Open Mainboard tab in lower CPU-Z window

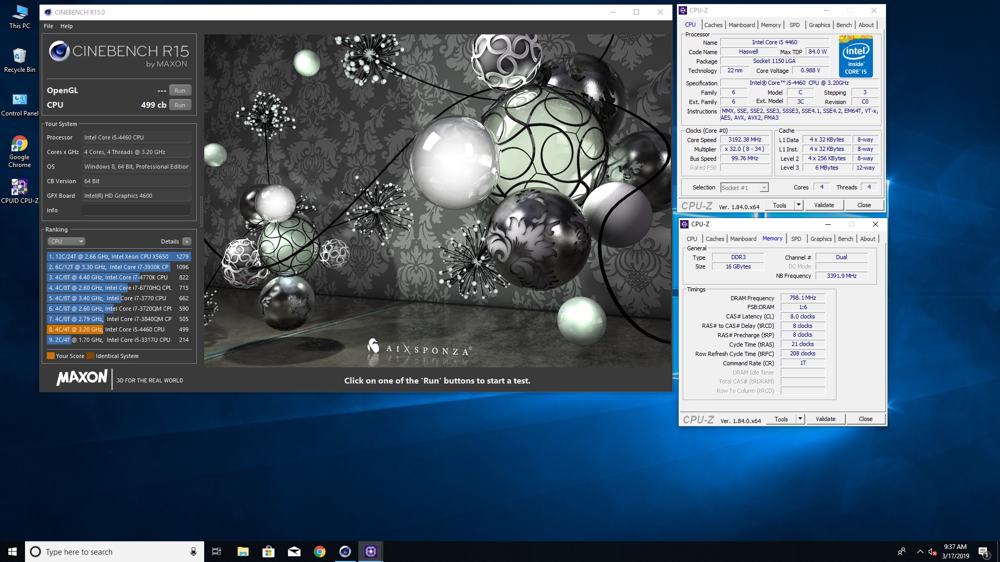(743, 239)
